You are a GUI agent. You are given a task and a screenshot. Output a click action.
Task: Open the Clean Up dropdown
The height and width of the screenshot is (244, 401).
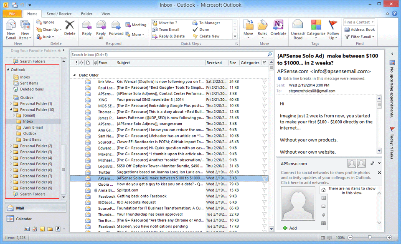tap(49, 30)
